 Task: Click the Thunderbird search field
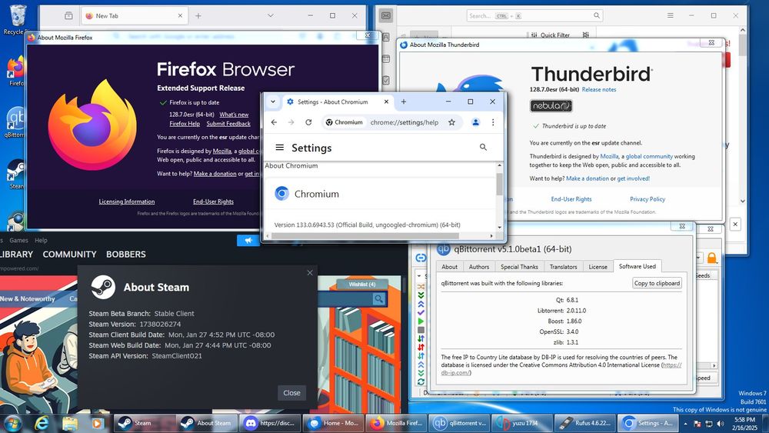pyautogui.click(x=534, y=15)
